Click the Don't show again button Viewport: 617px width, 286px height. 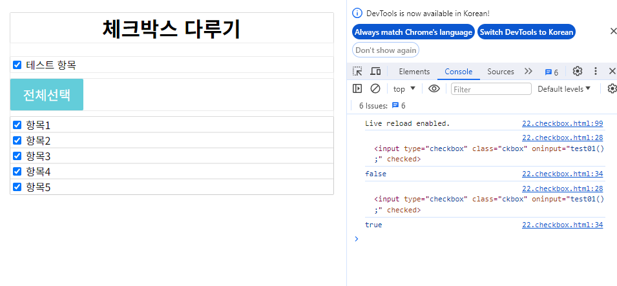(x=386, y=50)
